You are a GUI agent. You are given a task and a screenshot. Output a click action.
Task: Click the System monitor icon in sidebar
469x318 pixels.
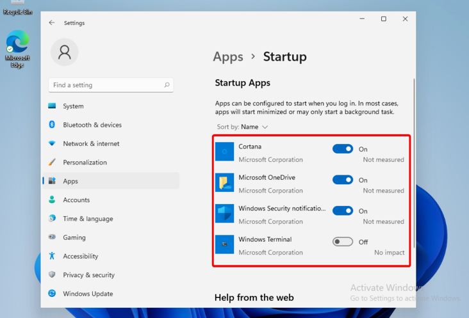pyautogui.click(x=52, y=106)
